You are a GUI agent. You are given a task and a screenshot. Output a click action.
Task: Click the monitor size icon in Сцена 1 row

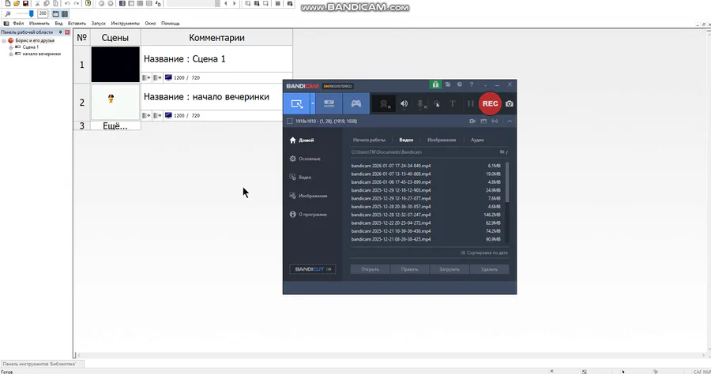[168, 77]
